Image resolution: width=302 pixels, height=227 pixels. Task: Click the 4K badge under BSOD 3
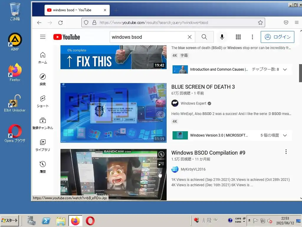pyautogui.click(x=175, y=121)
